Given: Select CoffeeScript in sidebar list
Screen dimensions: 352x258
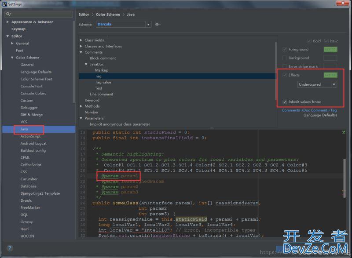Looking at the screenshot, I should click(31, 165).
